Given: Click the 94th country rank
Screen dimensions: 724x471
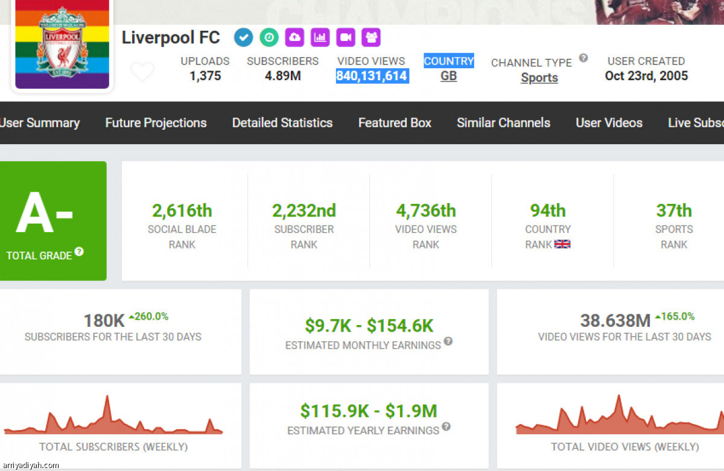Looking at the screenshot, I should click(x=548, y=210).
